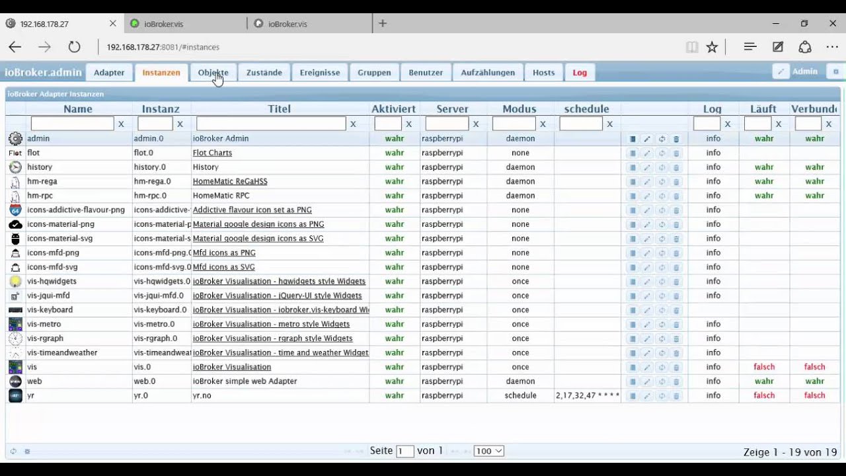Sort by the Name column header
Viewport: 846px width, 476px height.
(x=78, y=109)
